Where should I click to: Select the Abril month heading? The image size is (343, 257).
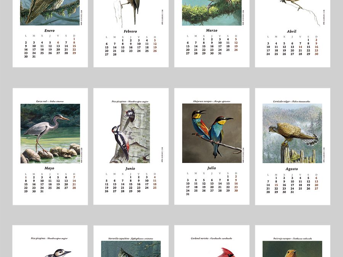292,32
